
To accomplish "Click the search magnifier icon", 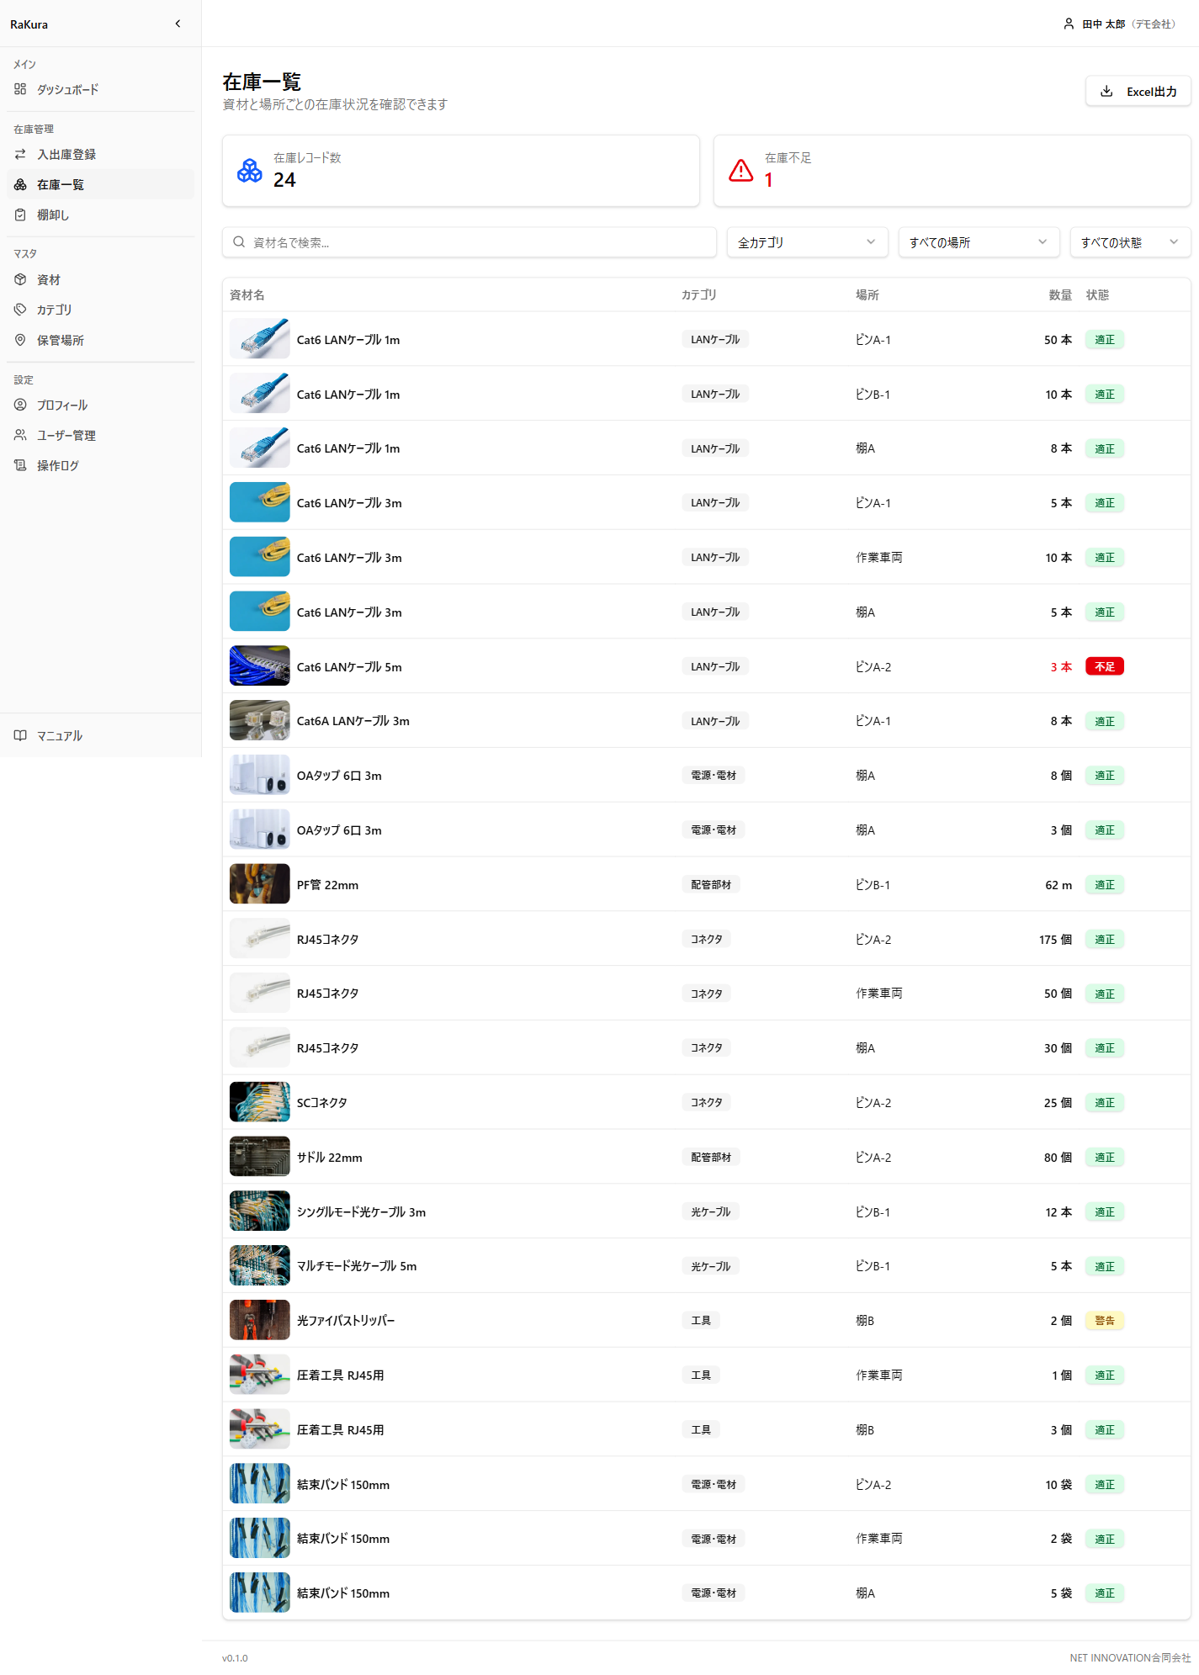I will [239, 242].
